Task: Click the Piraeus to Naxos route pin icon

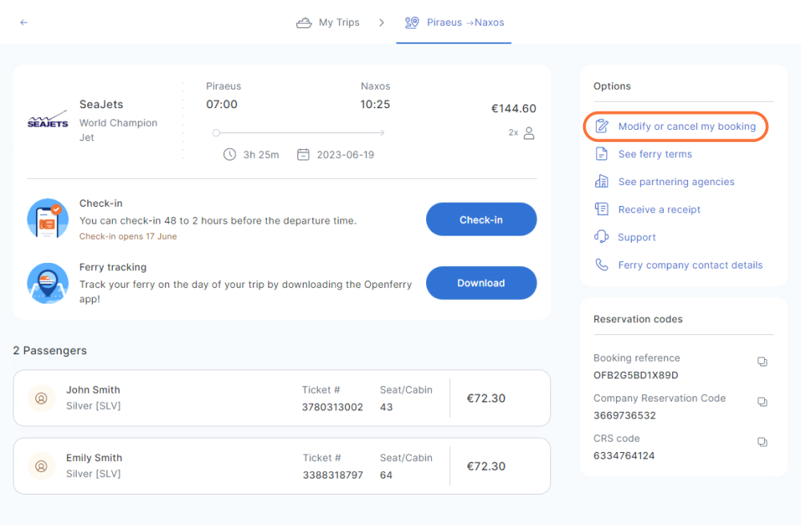Action: pos(412,22)
